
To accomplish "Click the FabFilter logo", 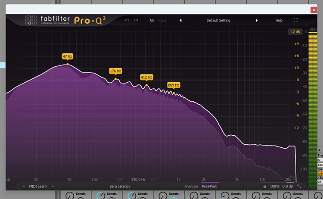I will pos(47,20).
